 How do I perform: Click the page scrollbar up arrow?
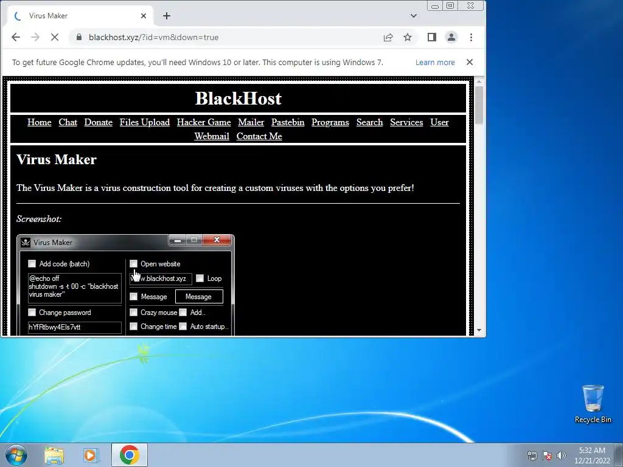click(479, 81)
